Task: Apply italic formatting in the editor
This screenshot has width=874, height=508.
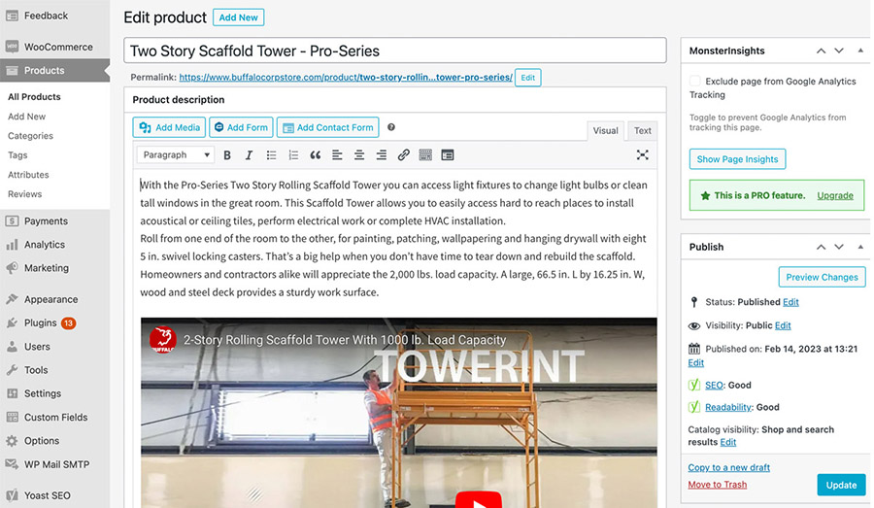Action: coord(249,155)
